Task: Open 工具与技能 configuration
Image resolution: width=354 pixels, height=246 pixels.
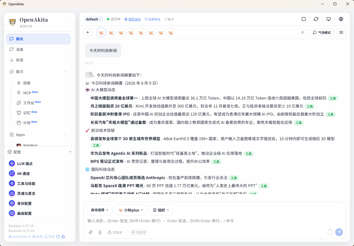Action: [x=40, y=184]
